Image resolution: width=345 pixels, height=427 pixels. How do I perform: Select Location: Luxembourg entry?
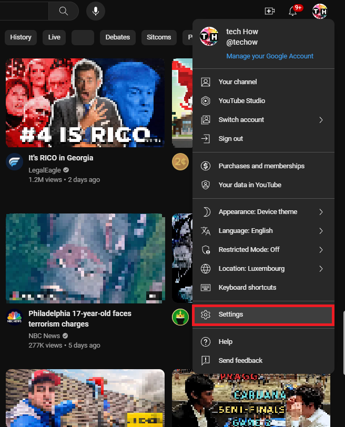pyautogui.click(x=263, y=269)
